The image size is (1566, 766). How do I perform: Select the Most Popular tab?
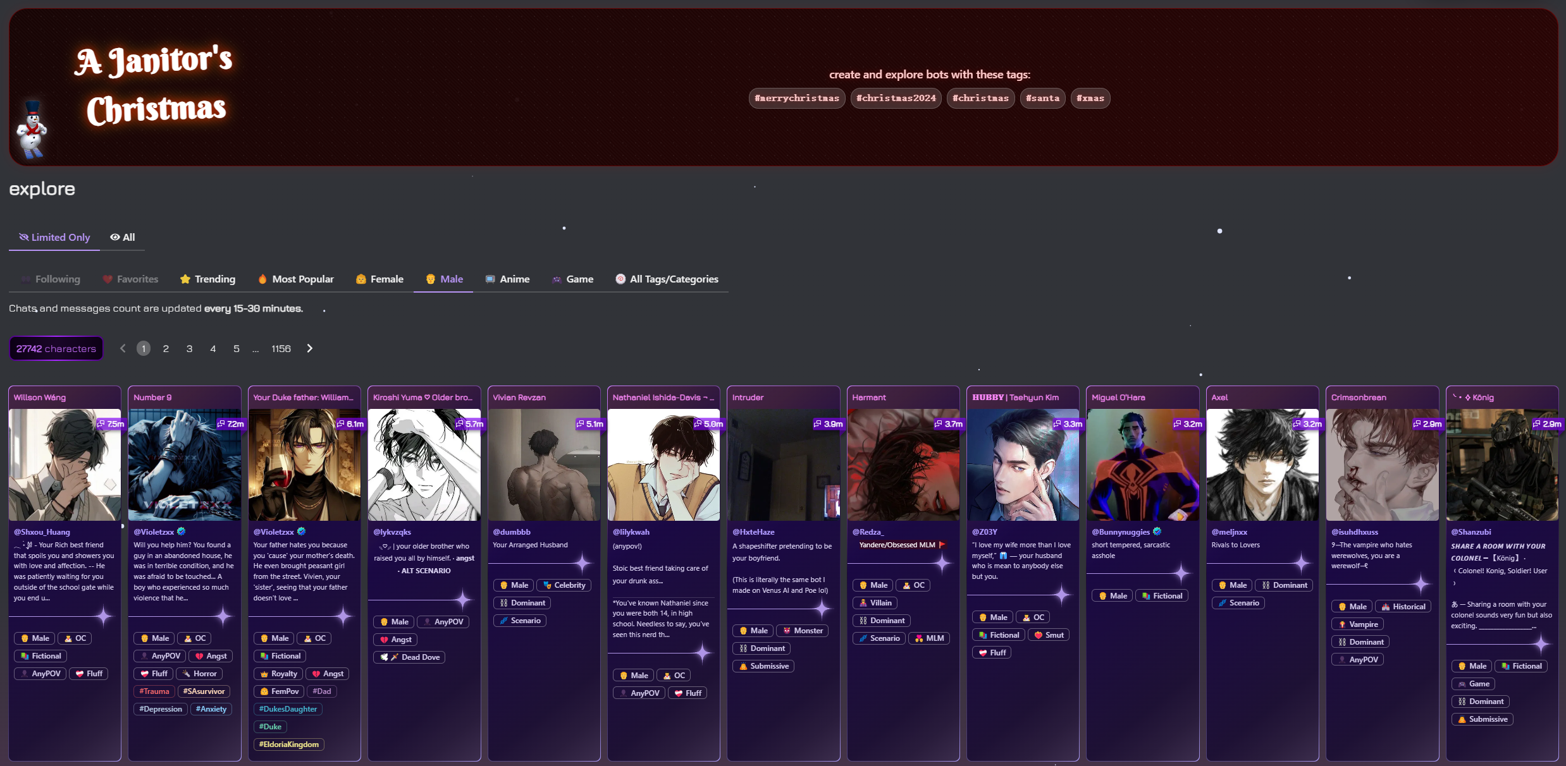point(296,279)
